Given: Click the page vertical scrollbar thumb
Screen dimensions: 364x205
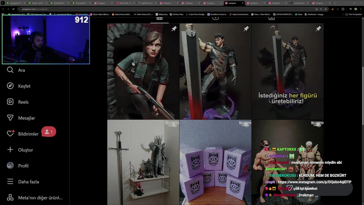Looking at the screenshot, I should (x=362, y=95).
